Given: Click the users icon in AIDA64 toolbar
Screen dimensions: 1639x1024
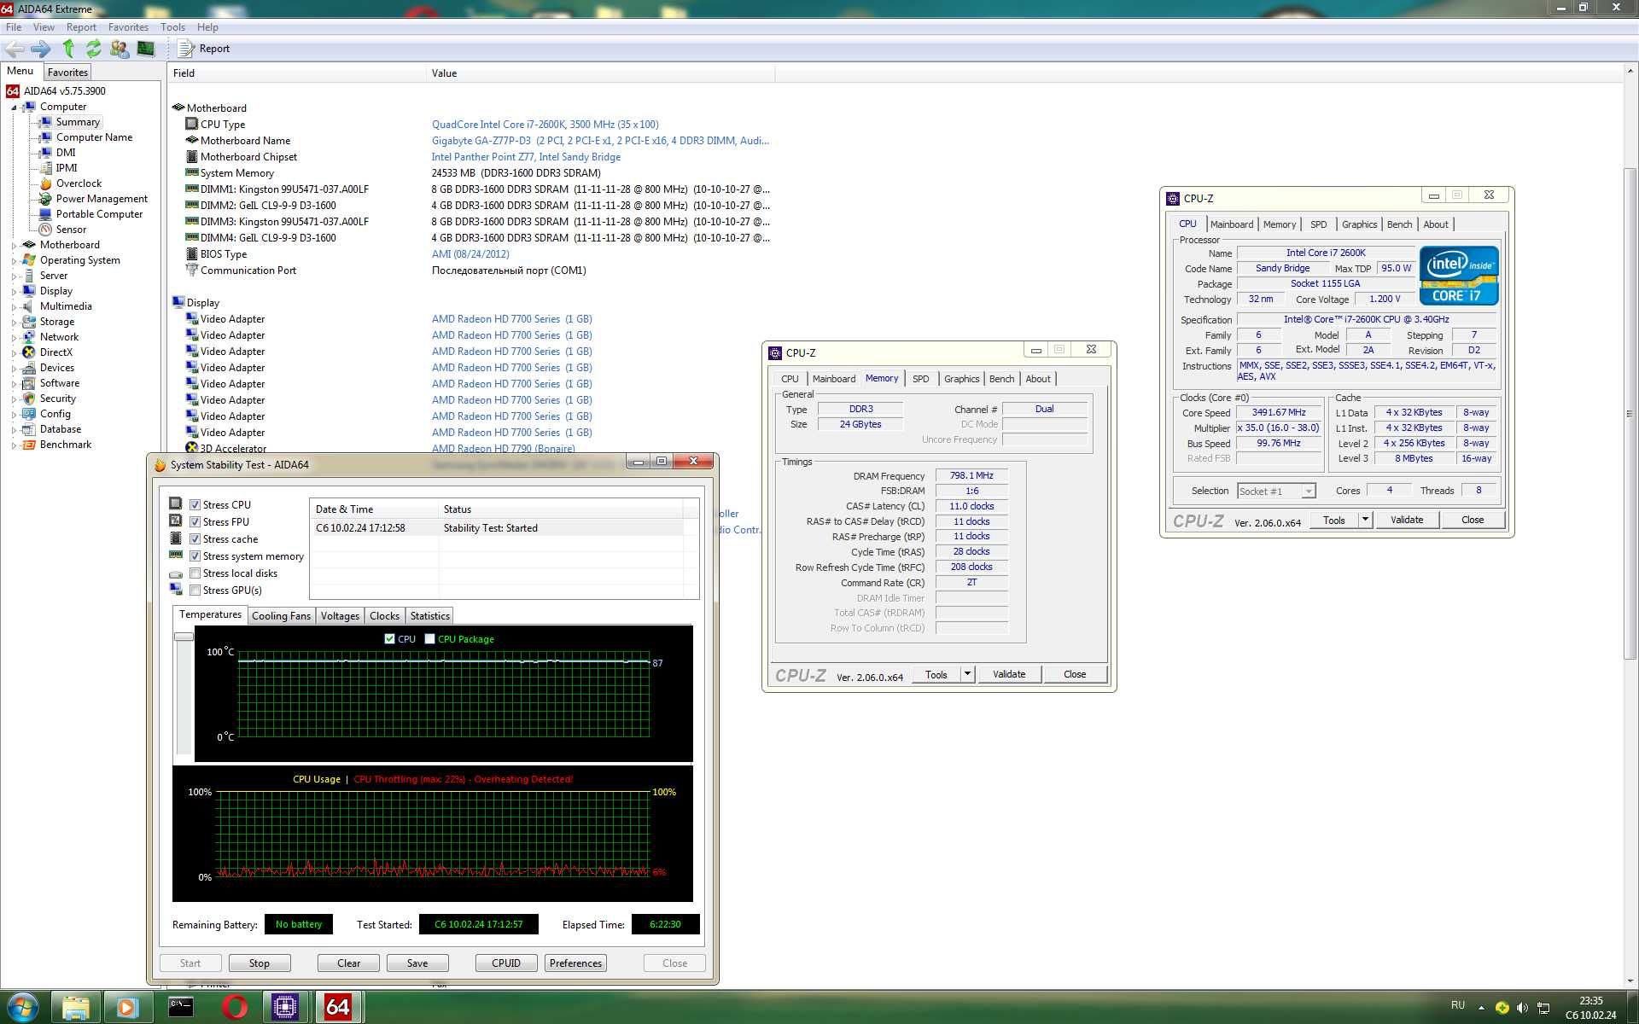Looking at the screenshot, I should [x=120, y=49].
